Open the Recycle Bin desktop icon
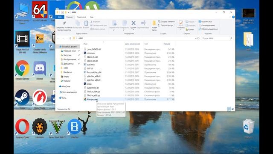 pyautogui.click(x=248, y=128)
